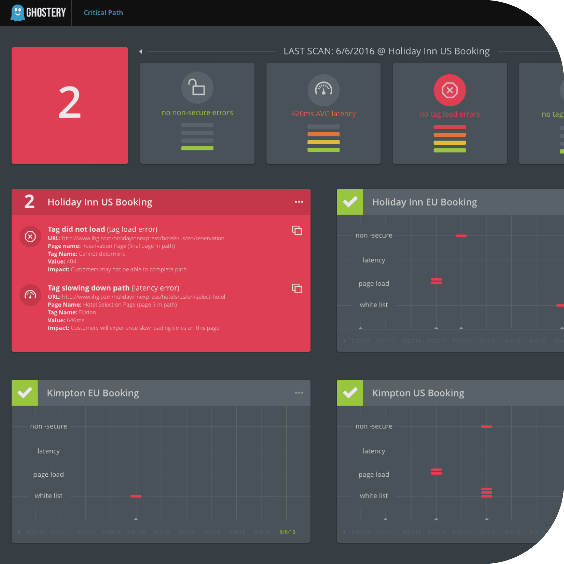
Task: Select 'no non-secure errors' label
Action: 197,113
